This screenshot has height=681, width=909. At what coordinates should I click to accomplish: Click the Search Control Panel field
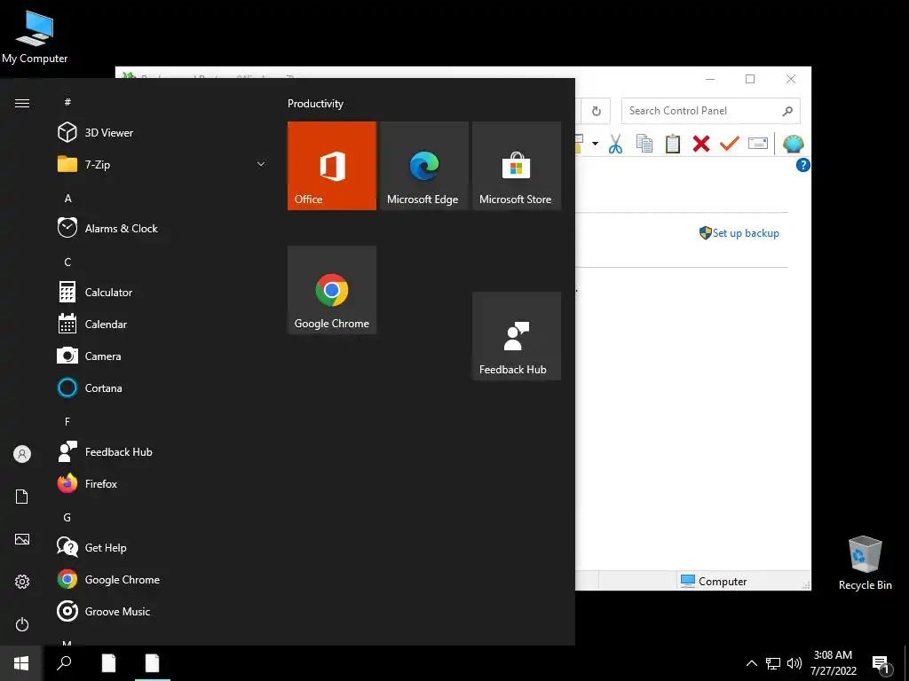(710, 111)
